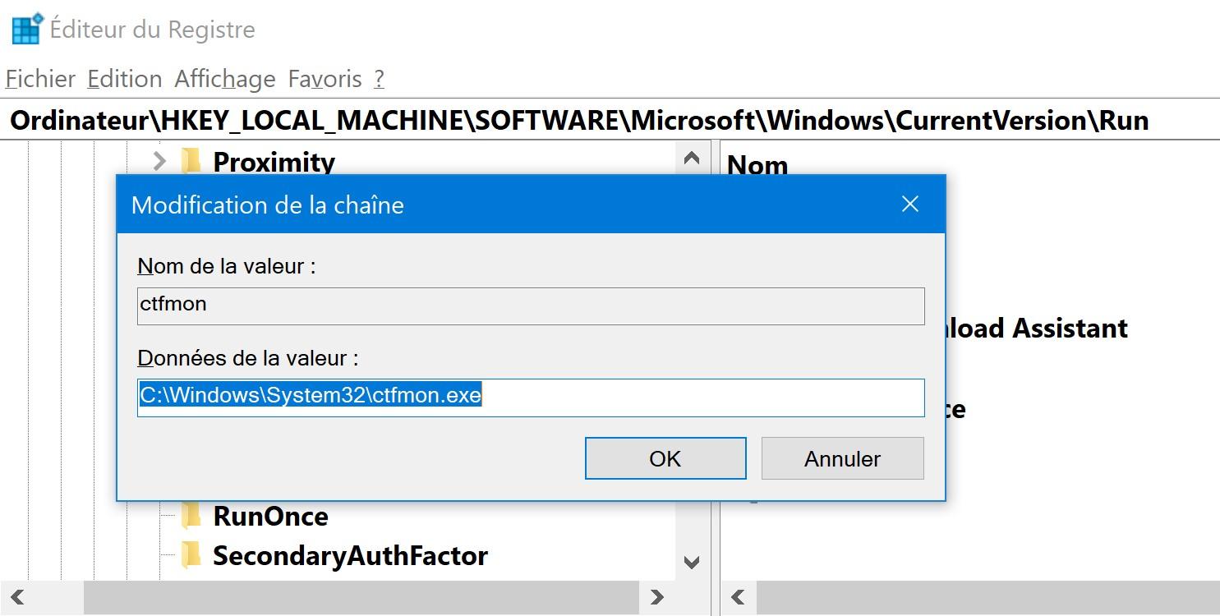The image size is (1220, 616).
Task: Expand the Proximity registry key
Action: click(159, 161)
